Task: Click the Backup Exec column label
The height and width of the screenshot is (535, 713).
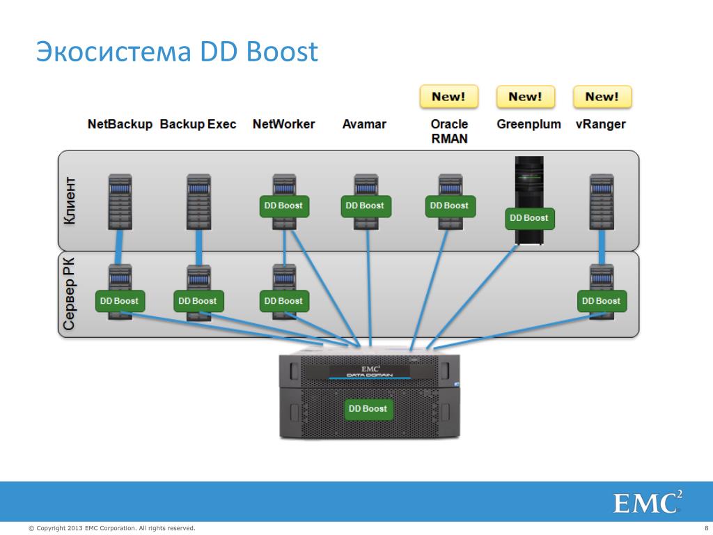Action: (198, 124)
